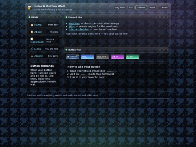Click 'Link it to your favorite page.' step
The height and width of the screenshot is (147, 196).
(88, 77)
